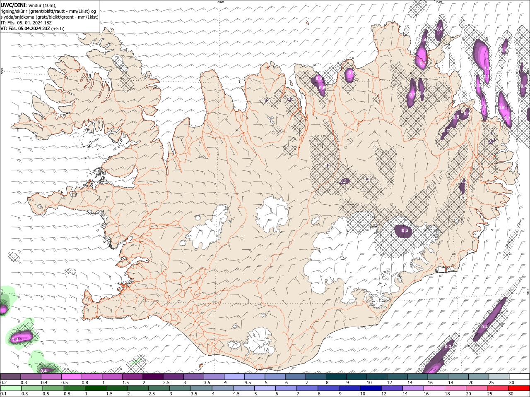This screenshot has height=397, width=530.
Task: Click the top legend swatch starting at 0.2
Action: [11, 377]
